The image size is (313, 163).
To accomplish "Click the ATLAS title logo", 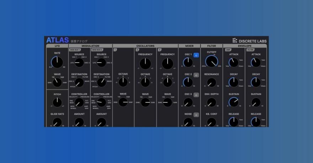I will pyautogui.click(x=58, y=40).
